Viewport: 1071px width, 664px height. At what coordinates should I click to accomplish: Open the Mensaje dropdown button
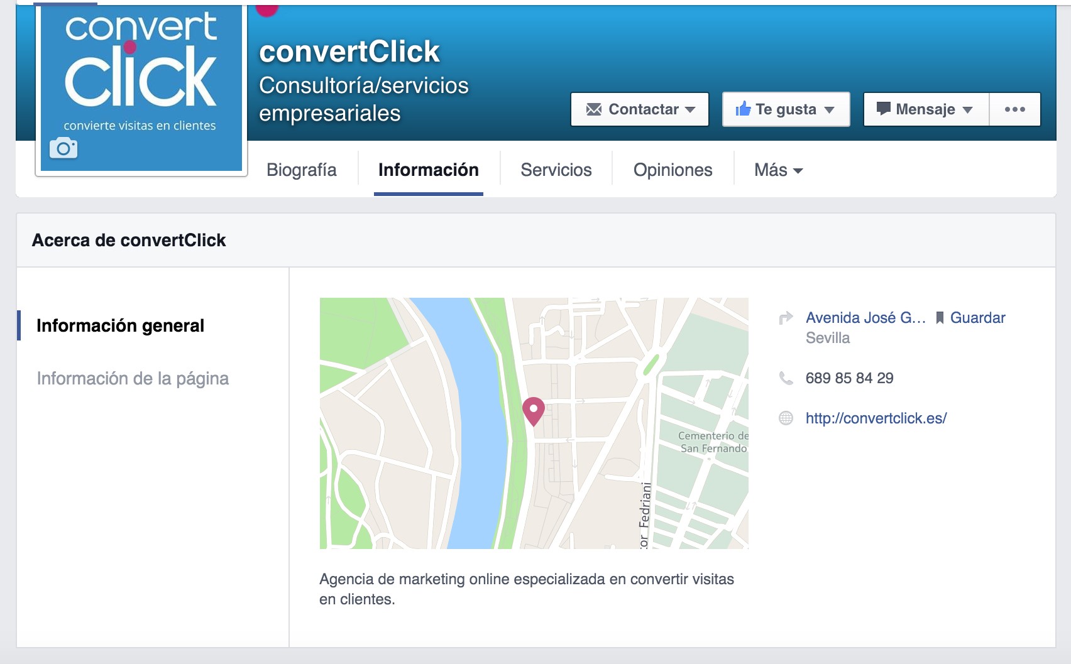pos(926,109)
